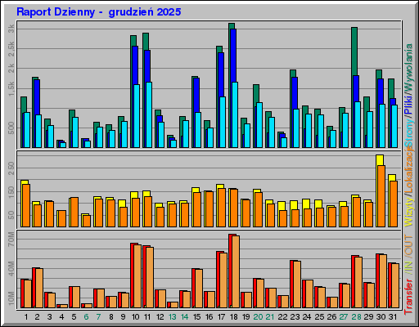
Task: Click green weekend day label '27'
Action: 344,317
